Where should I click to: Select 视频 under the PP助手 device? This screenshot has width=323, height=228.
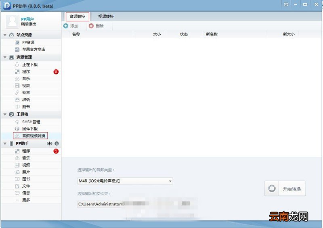pos(31,165)
